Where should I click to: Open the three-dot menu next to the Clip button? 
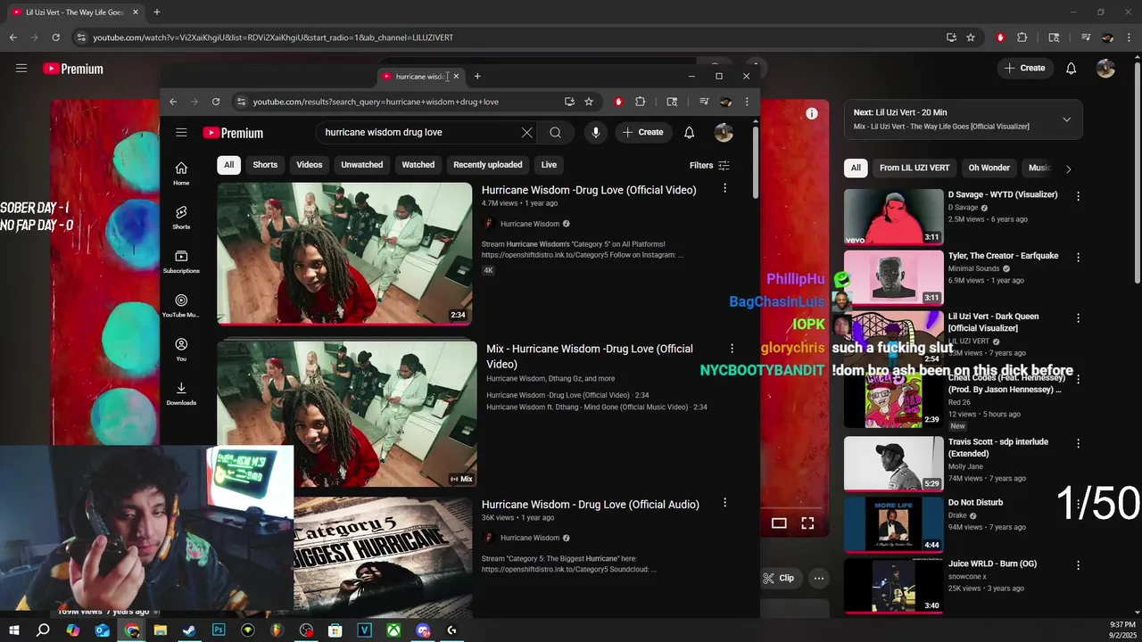pyautogui.click(x=818, y=578)
